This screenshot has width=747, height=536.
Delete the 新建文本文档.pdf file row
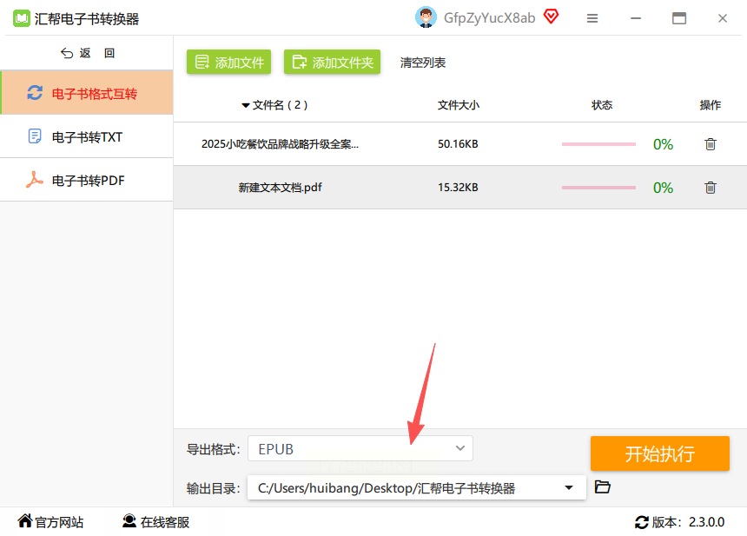click(711, 188)
